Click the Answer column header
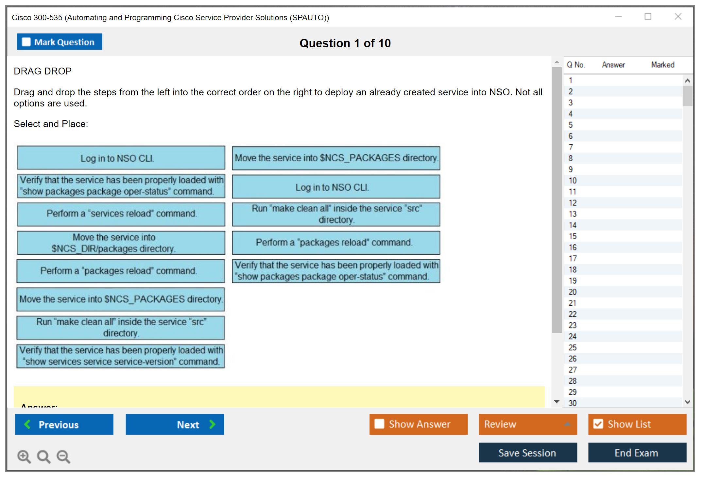Viewport: 703px width, 480px height. [x=613, y=65]
